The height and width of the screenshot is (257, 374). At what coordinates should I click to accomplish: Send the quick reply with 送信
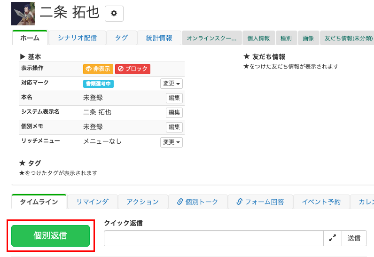(354, 238)
